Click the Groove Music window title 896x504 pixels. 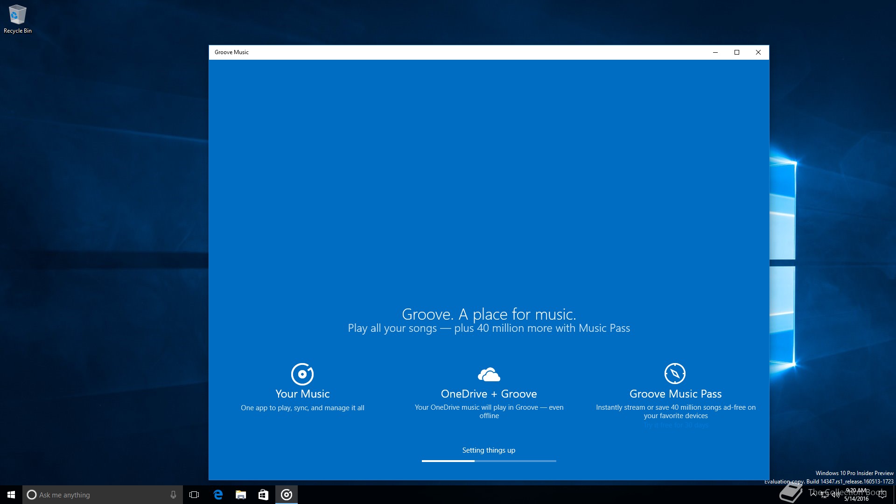click(231, 52)
